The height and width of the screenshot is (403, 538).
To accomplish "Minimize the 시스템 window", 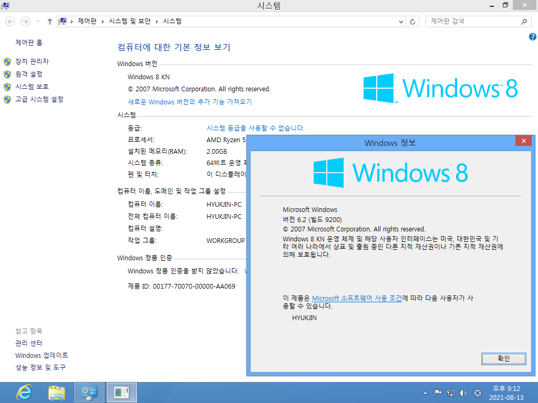I will coord(492,5).
